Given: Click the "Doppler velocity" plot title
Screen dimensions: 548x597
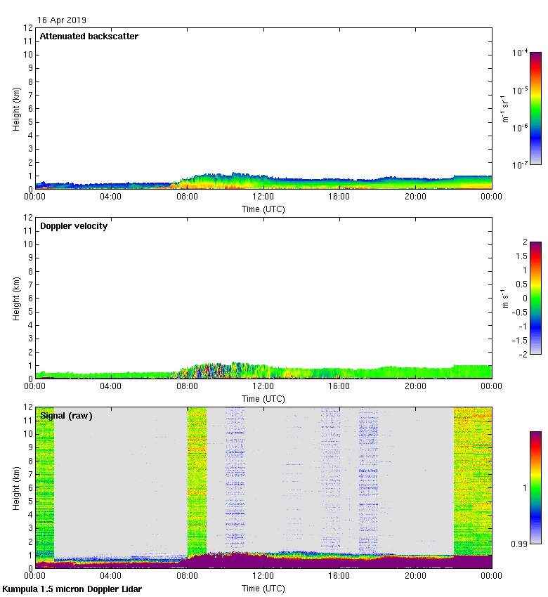Looking at the screenshot, I should coord(73,226).
